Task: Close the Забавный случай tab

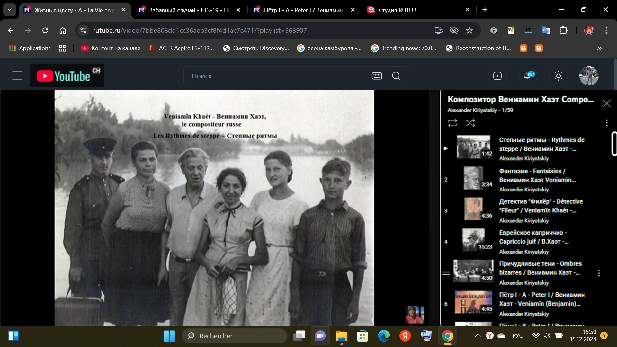Action: 238,10
